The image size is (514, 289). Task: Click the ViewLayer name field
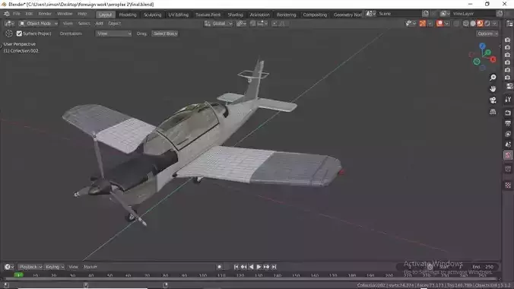(x=473, y=14)
